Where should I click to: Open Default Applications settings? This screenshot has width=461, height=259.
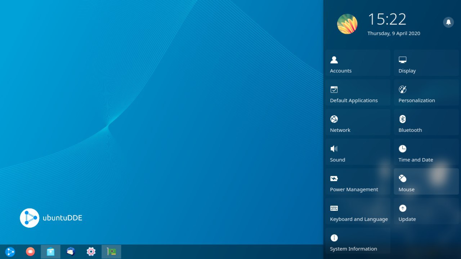[x=358, y=93]
